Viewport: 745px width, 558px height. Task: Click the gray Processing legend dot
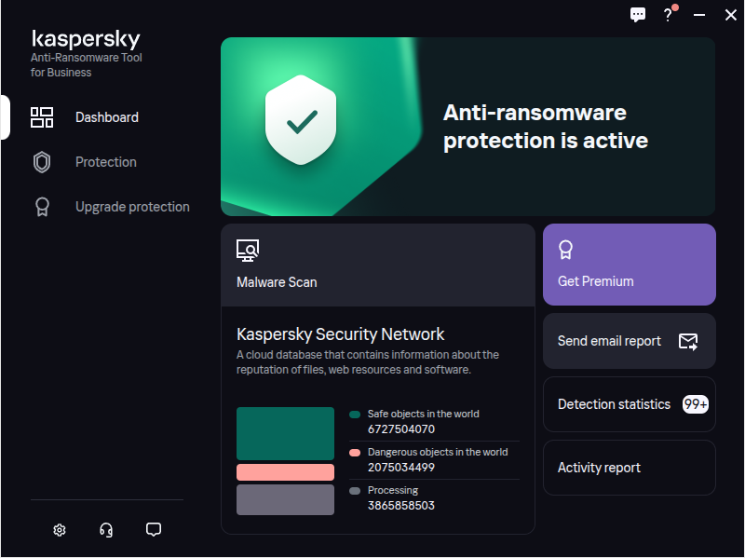click(355, 491)
